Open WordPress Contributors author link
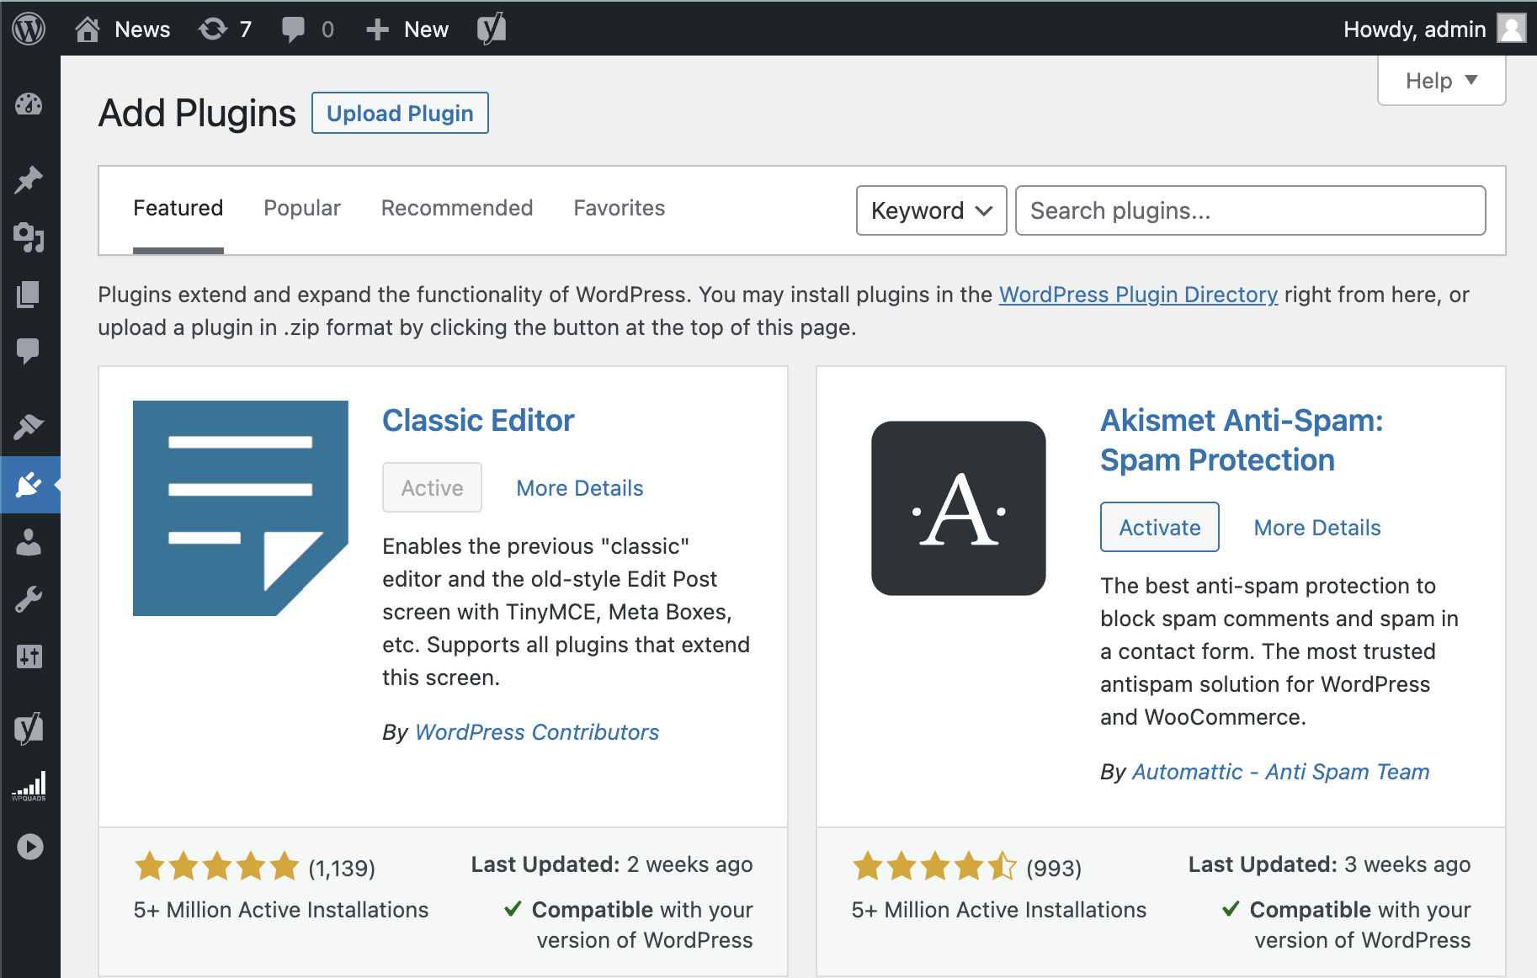 click(537, 732)
